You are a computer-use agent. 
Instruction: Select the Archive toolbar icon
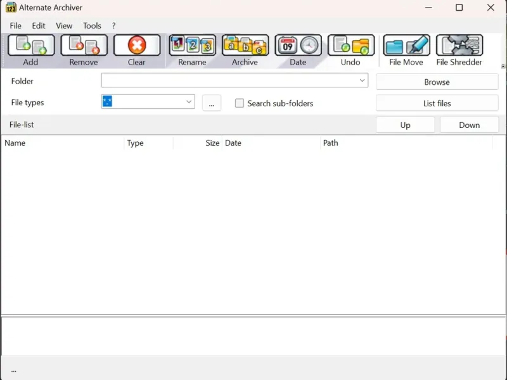click(245, 45)
